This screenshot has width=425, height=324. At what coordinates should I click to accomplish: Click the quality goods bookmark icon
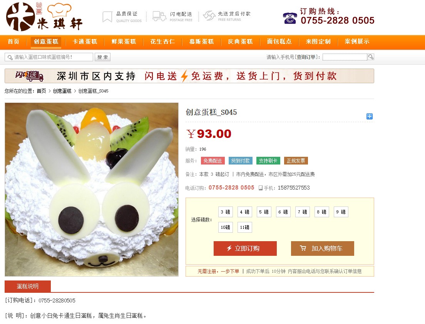[x=107, y=17]
